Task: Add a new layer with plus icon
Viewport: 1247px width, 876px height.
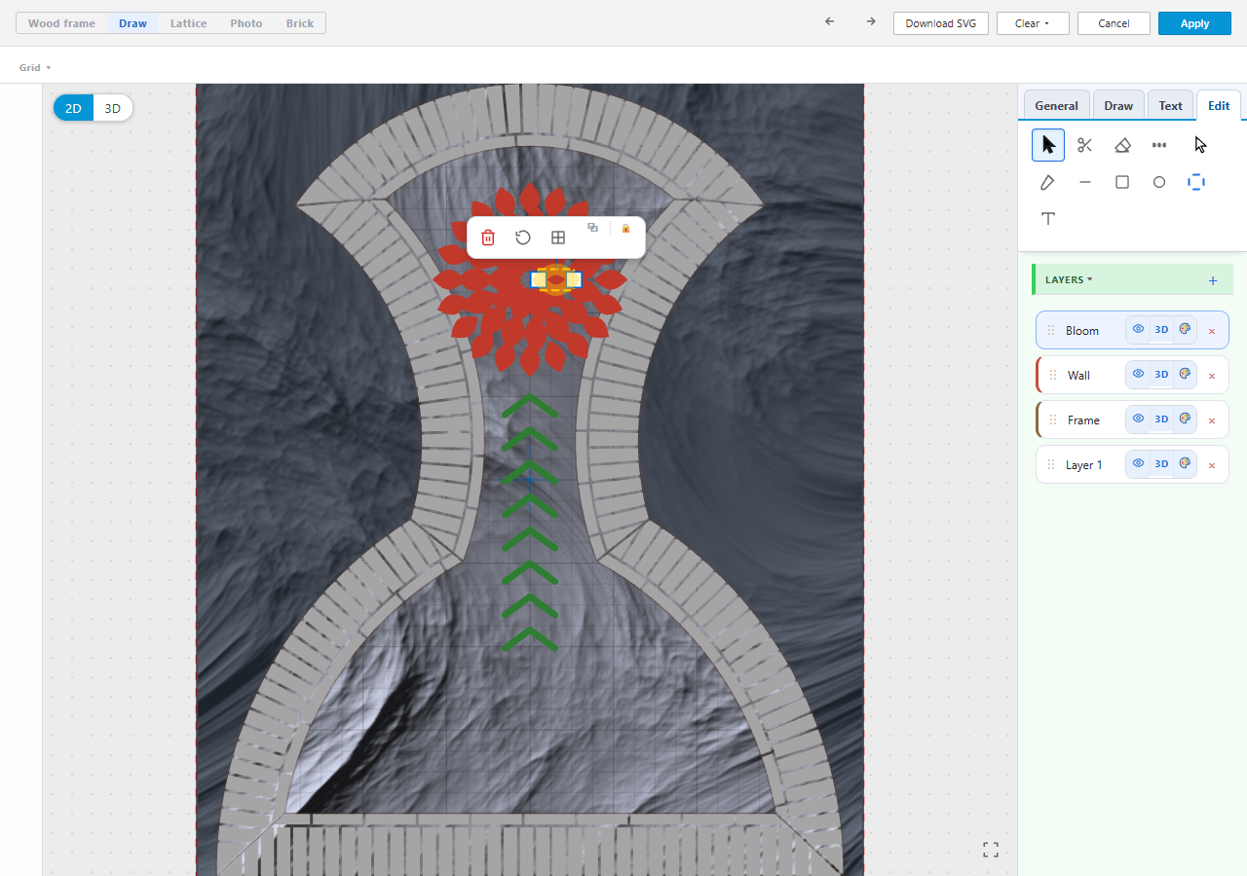Action: coord(1213,280)
